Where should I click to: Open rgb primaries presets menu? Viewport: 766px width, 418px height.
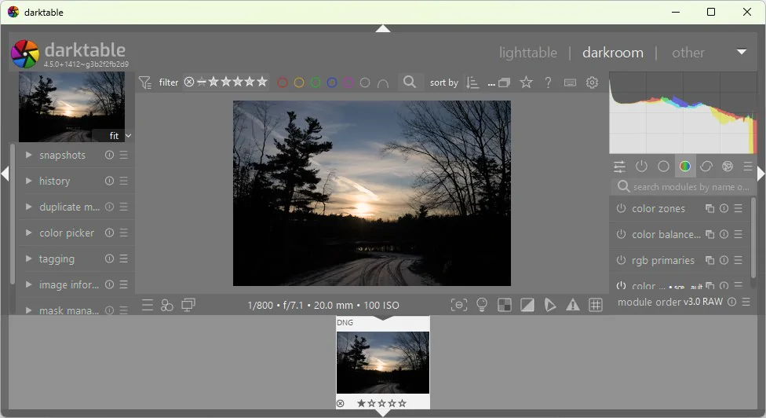click(x=739, y=260)
